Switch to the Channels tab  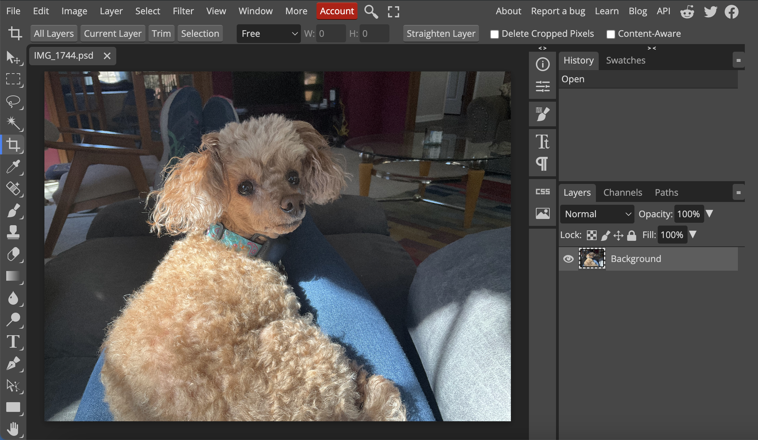coord(623,192)
